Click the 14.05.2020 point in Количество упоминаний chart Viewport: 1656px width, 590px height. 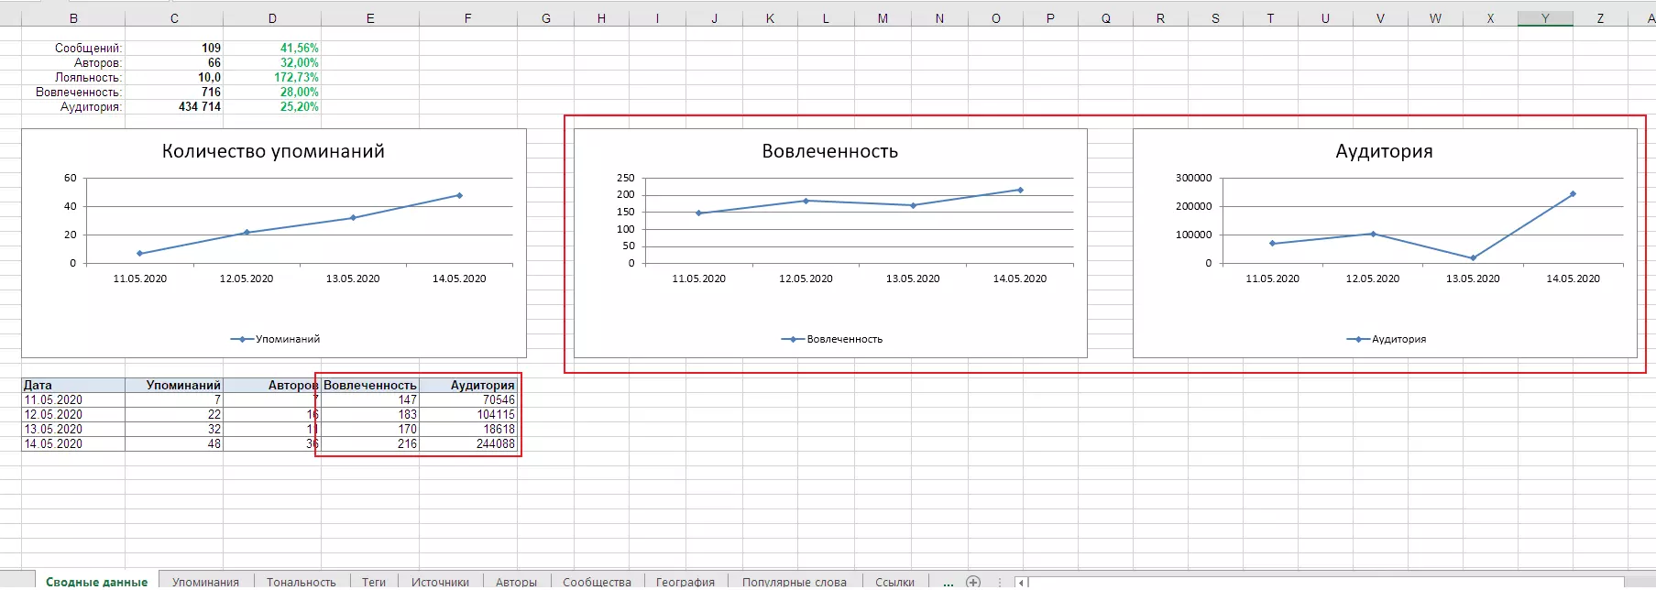[x=459, y=195]
